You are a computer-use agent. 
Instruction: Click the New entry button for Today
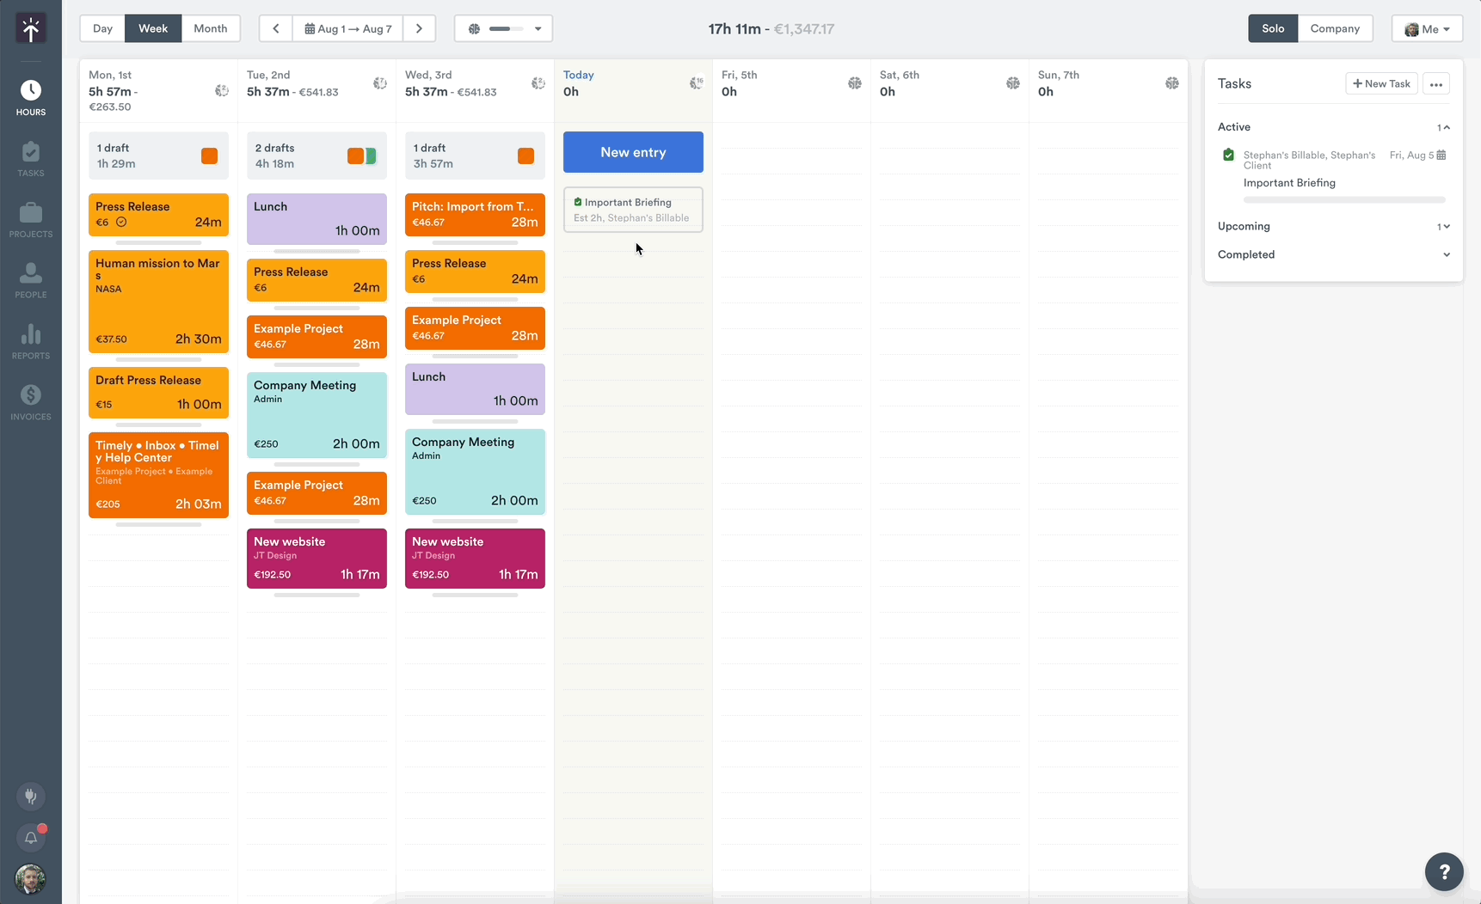[632, 152]
